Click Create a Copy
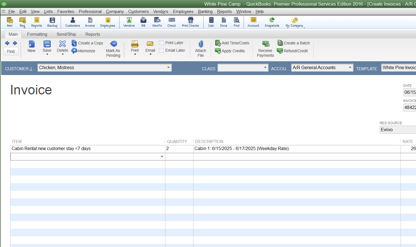Viewport: 416px width, 247px height. point(87,43)
